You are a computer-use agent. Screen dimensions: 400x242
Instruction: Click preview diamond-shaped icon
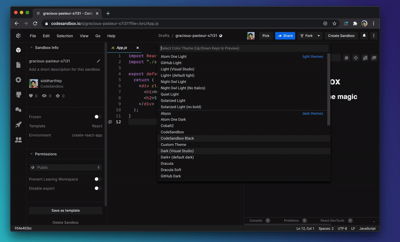coord(356,58)
